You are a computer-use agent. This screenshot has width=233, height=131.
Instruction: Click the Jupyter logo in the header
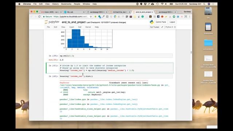pos(52,22)
